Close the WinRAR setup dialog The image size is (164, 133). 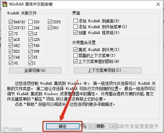(x=158, y=4)
